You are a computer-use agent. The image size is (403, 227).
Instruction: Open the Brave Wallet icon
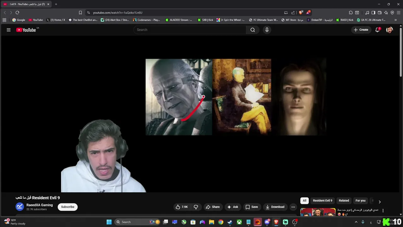pyautogui.click(x=380, y=13)
